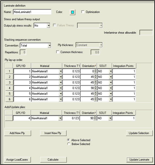Viewport: 155px width, 165px height.
Task: Select row header 6 in ply lay-up table
Action: pos(9,99)
